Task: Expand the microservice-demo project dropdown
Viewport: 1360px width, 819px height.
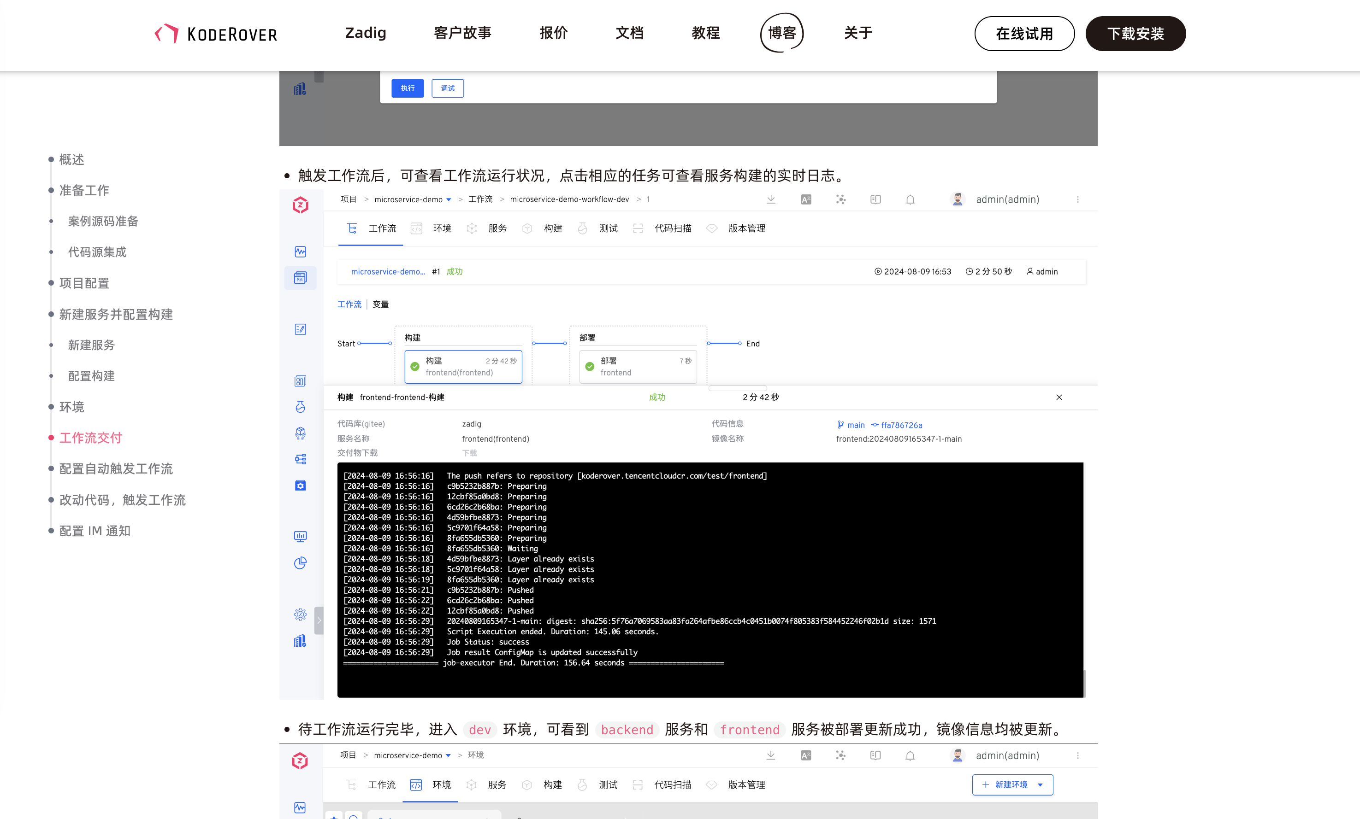Action: [449, 199]
